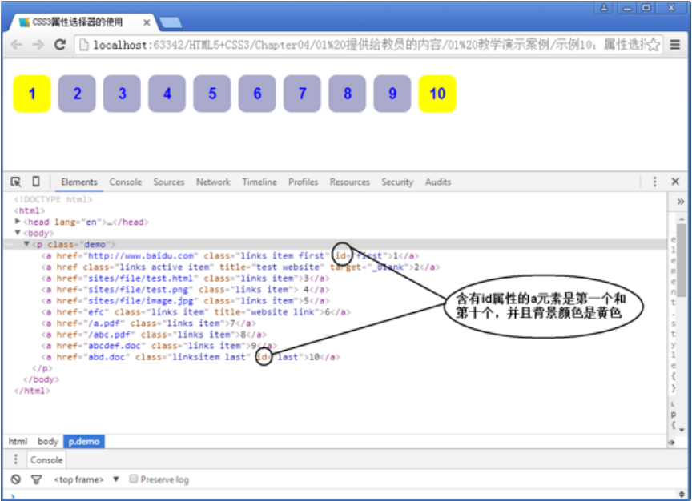Viewport: 692px width, 501px height.
Task: Click the link box numbered 2
Action: coord(77,94)
